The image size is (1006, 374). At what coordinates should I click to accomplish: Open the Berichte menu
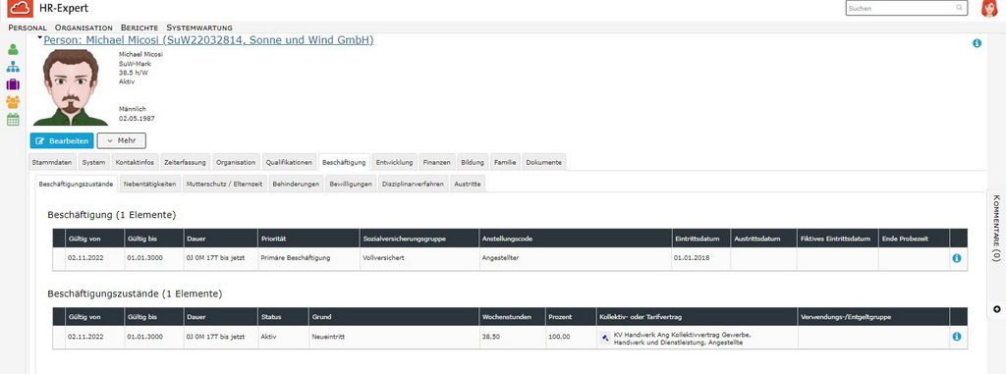140,27
